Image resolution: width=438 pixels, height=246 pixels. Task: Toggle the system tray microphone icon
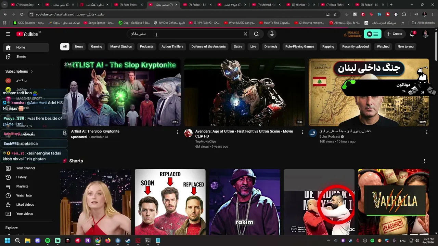pos(394,241)
